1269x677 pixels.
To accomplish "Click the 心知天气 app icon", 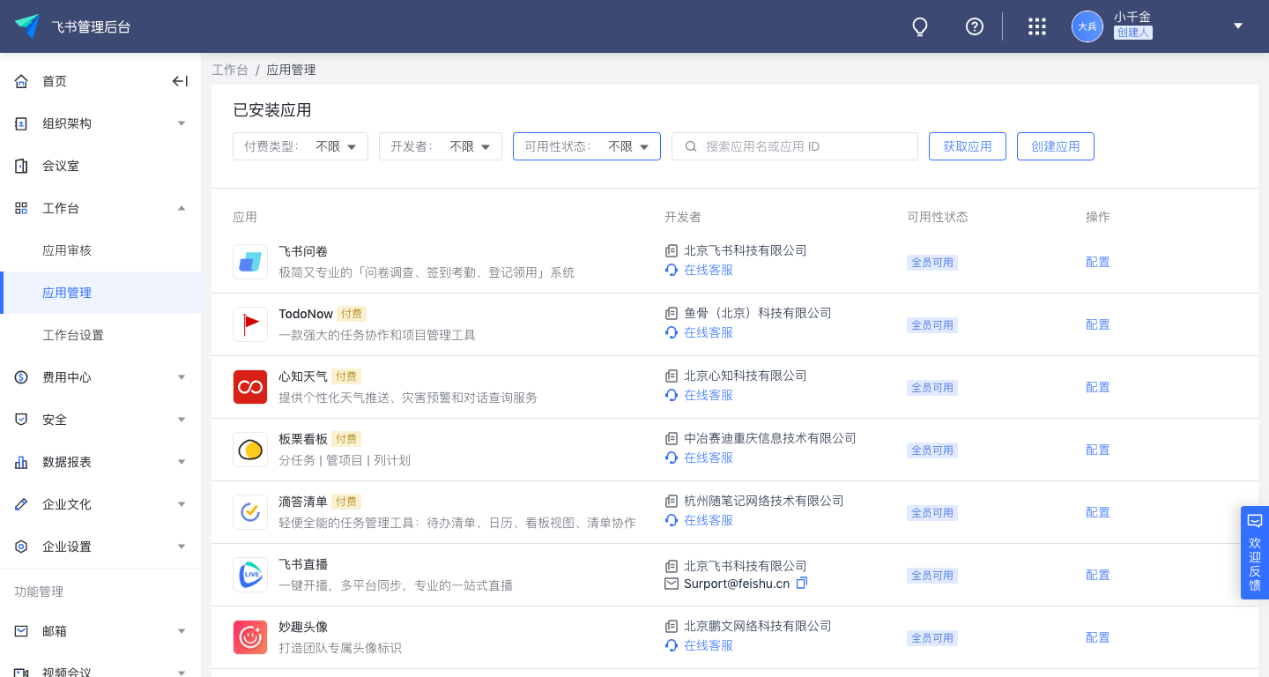I will tap(250, 387).
